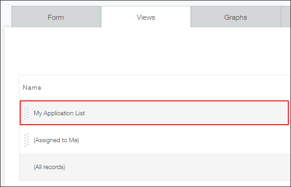Open the cut-off tab after Graphs
The width and height of the screenshot is (291, 187).
pos(286,17)
